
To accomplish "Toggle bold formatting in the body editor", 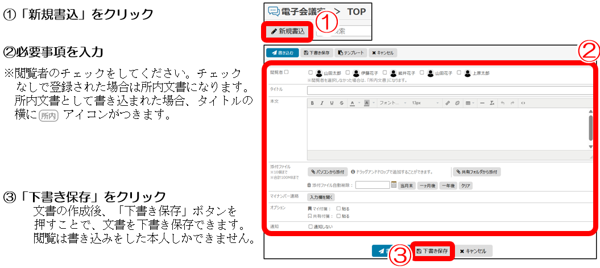I will pyautogui.click(x=312, y=103).
